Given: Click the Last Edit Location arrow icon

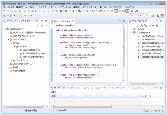Looking at the screenshot, I should click(18, 15).
